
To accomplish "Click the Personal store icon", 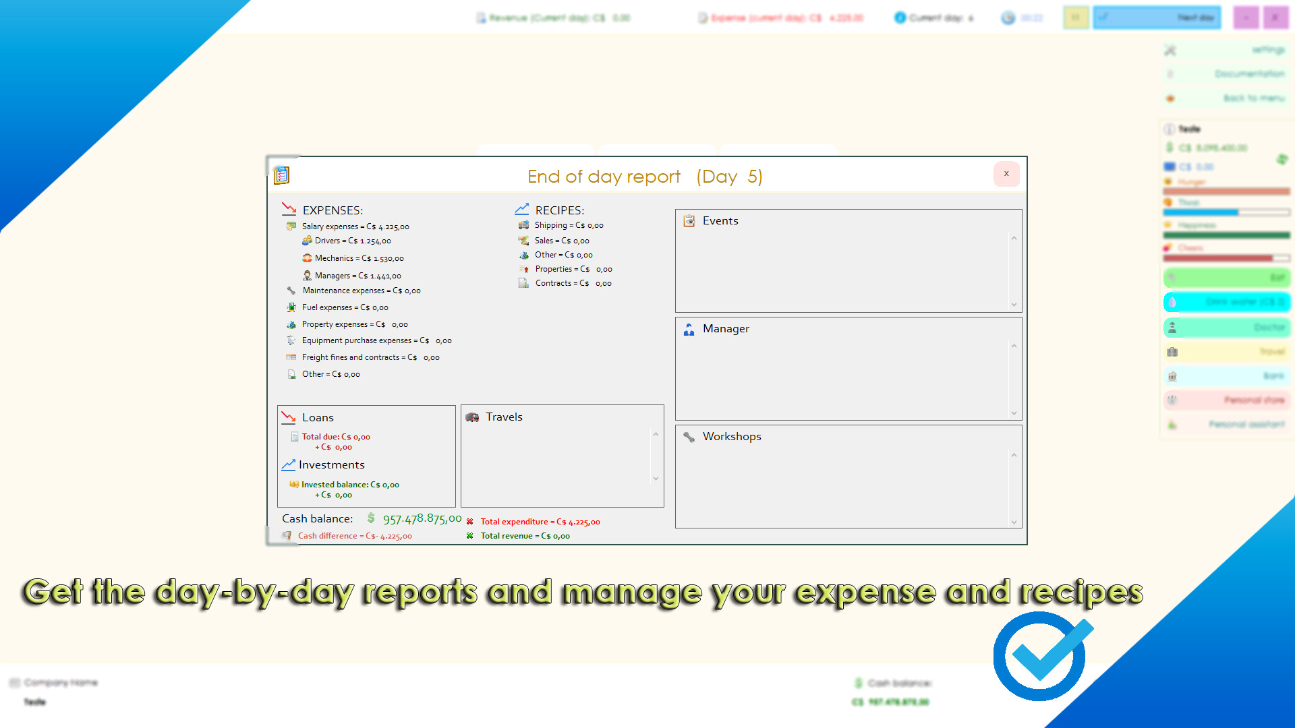I will [x=1172, y=400].
